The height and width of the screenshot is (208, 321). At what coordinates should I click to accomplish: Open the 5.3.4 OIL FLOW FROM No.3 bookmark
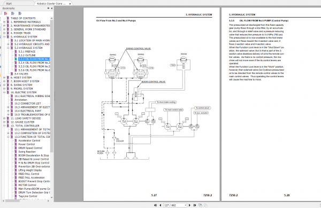[x=34, y=63]
